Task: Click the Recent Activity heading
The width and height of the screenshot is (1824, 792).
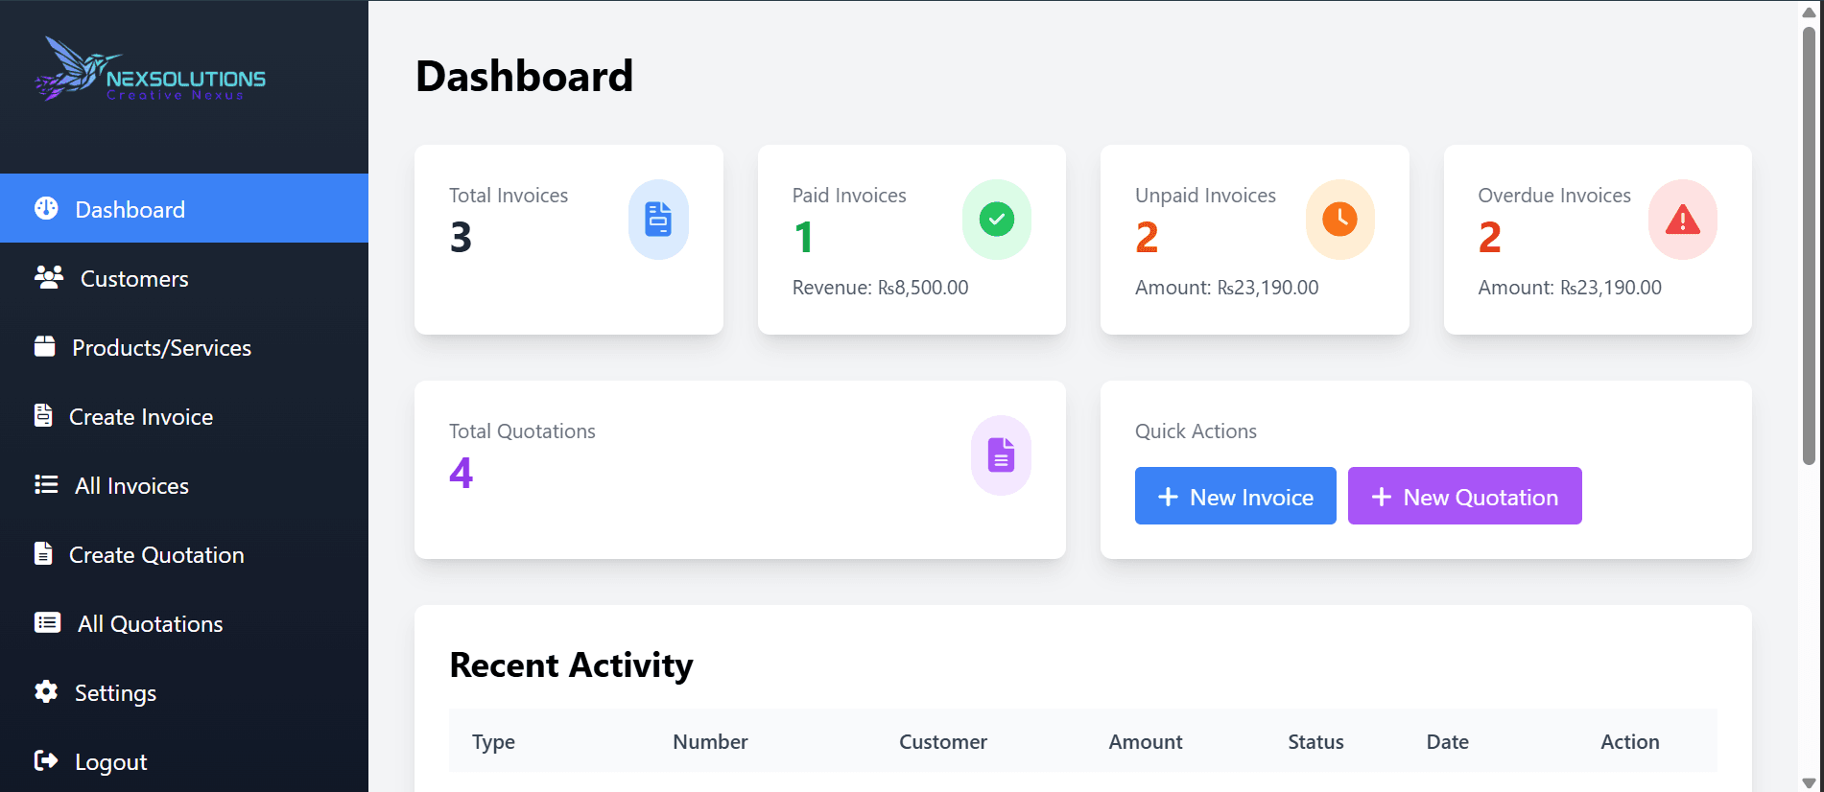Action: [571, 664]
